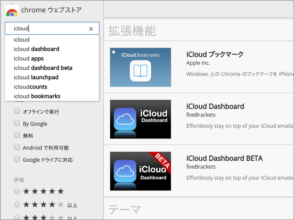The image size is (294, 220).
Task: Select the three stars 以上 radio button
Action: (x=17, y=218)
